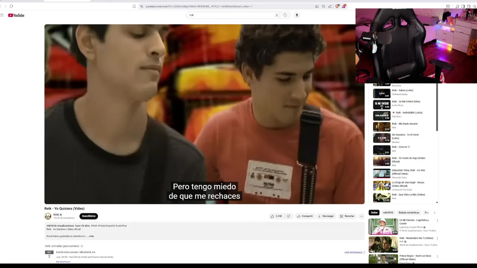Play 'Reik - Inolvidable (Letra)' from playlist
Viewport: 477px width, 268px height.
click(403, 115)
